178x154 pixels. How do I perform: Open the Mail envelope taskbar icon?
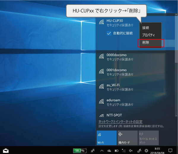(6, 151)
